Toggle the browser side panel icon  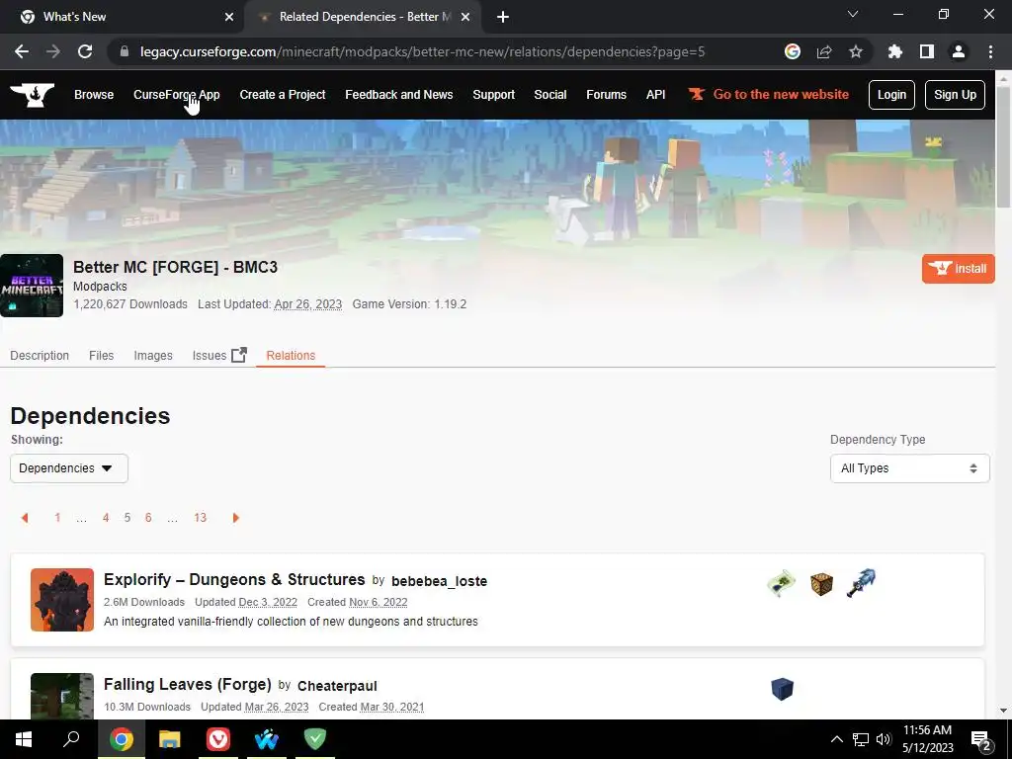click(927, 51)
